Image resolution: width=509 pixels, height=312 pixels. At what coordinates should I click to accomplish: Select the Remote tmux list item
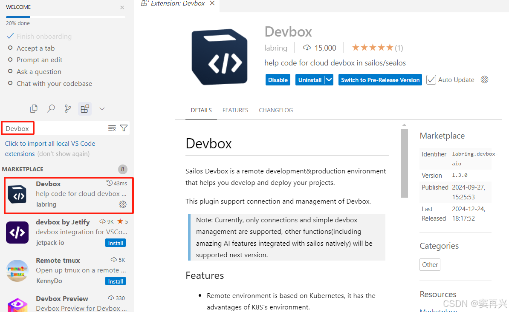click(67, 271)
